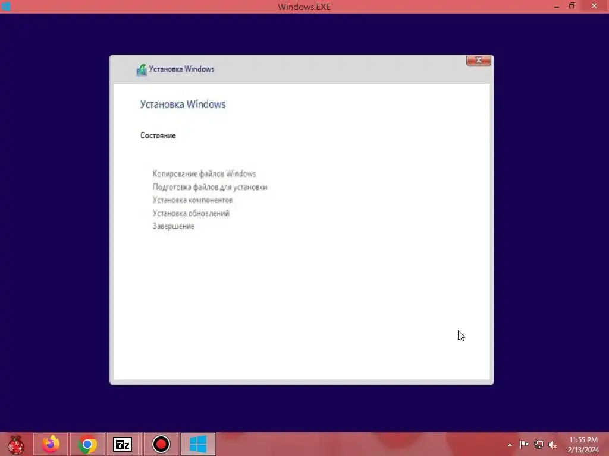Click the muted volume tray icon
This screenshot has height=456, width=609.
[x=553, y=444]
